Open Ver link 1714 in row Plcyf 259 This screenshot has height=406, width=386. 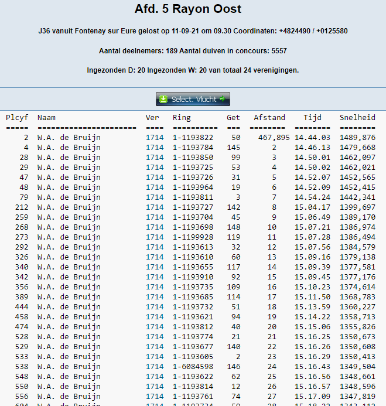tap(155, 217)
